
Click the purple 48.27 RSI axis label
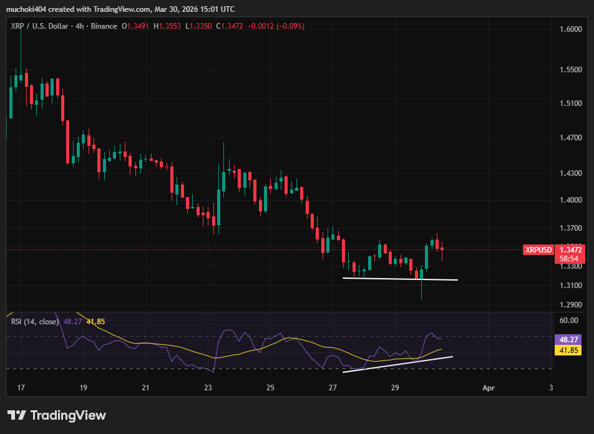568,340
